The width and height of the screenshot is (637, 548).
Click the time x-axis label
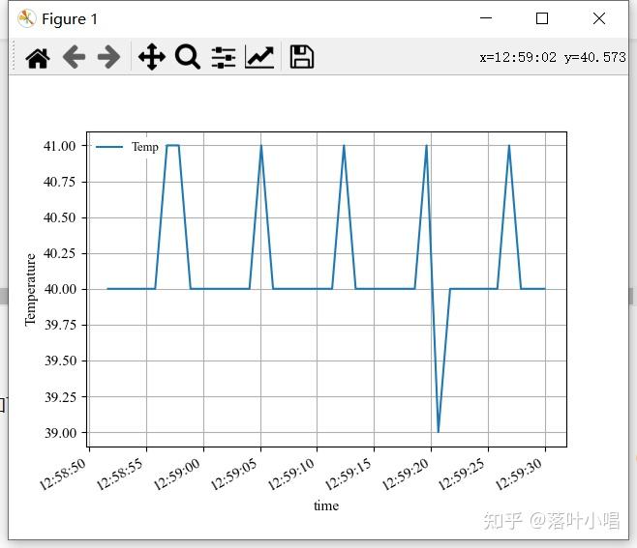point(326,505)
